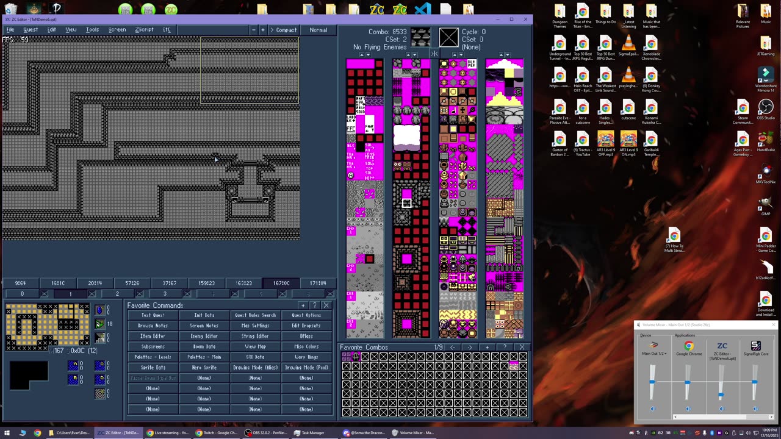The width and height of the screenshot is (781, 439).
Task: Mute ZC Editor audio in Volume Mixer
Action: tap(722, 409)
